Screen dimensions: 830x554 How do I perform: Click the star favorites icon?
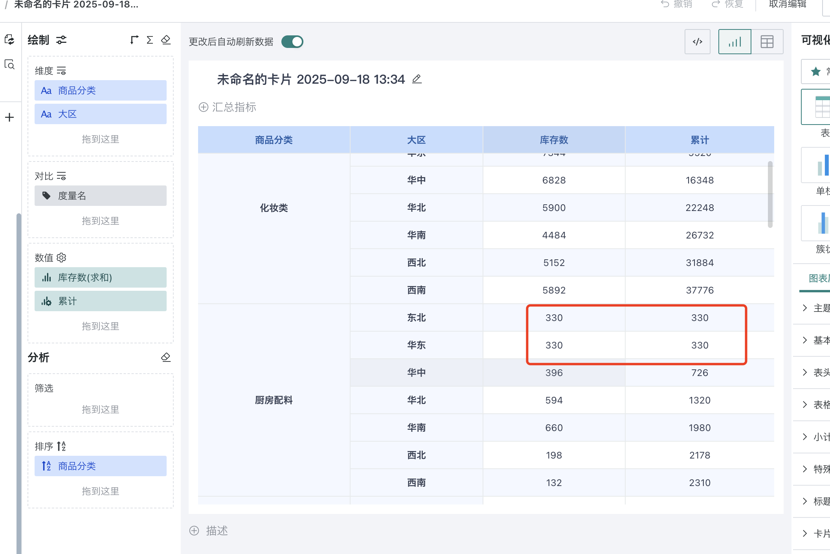pos(816,72)
